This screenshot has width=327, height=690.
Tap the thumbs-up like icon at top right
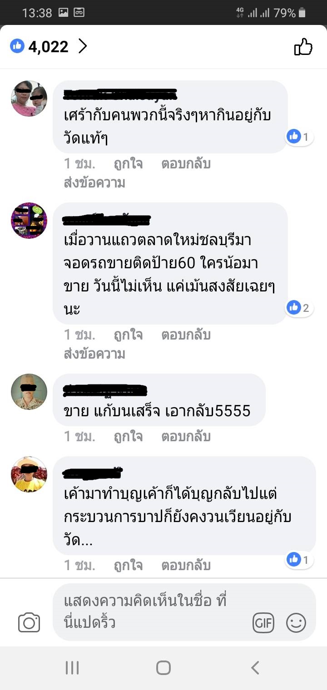303,46
